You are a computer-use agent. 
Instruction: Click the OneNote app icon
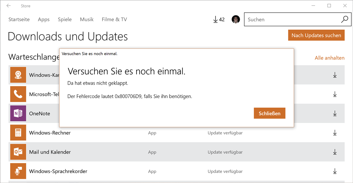point(18,113)
